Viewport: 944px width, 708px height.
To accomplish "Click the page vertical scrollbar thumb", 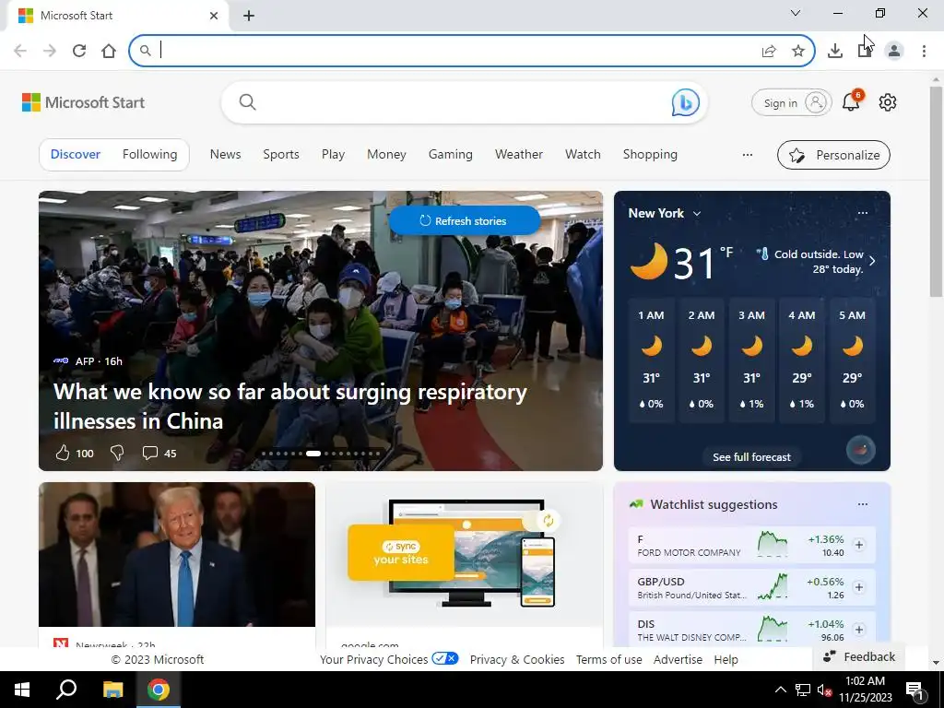I will (x=936, y=191).
